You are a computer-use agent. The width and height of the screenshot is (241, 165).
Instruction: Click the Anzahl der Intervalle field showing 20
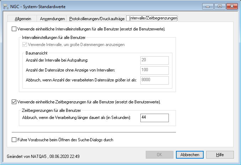[x=155, y=60]
